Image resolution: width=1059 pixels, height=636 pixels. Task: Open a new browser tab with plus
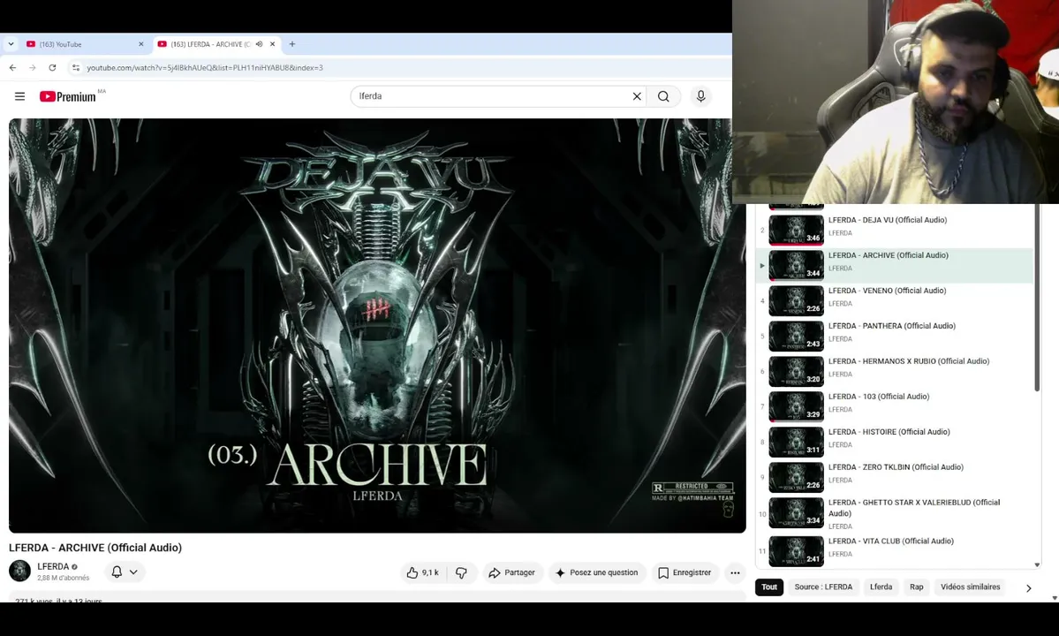(x=291, y=44)
